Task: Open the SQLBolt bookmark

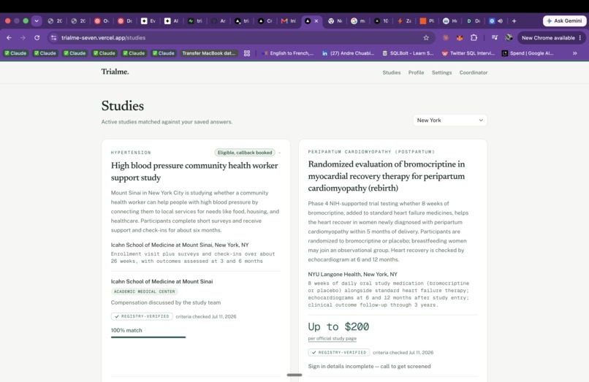Action: pyautogui.click(x=408, y=53)
